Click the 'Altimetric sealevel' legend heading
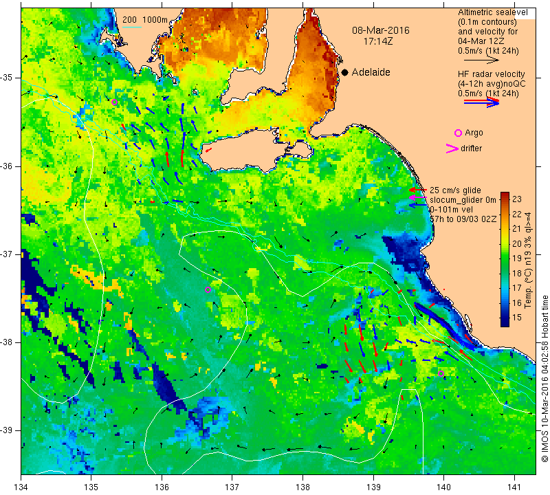 (493, 12)
